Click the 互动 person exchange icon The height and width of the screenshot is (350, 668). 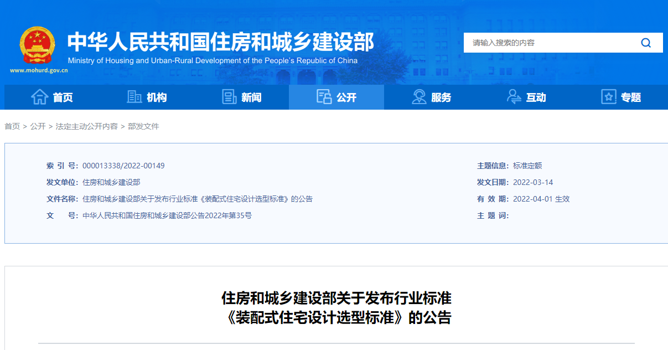point(514,97)
